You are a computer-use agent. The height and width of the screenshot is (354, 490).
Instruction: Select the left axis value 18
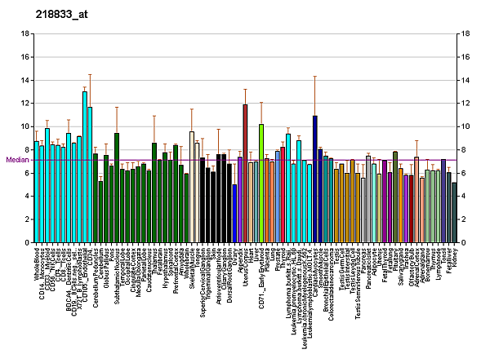[25, 33]
